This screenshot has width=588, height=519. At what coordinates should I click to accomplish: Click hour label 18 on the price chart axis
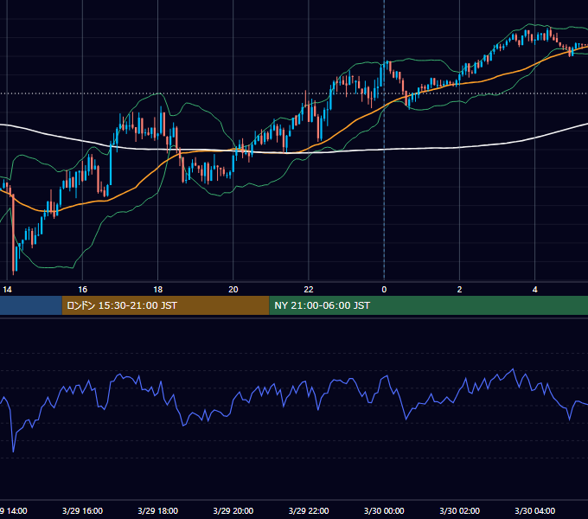click(x=158, y=290)
